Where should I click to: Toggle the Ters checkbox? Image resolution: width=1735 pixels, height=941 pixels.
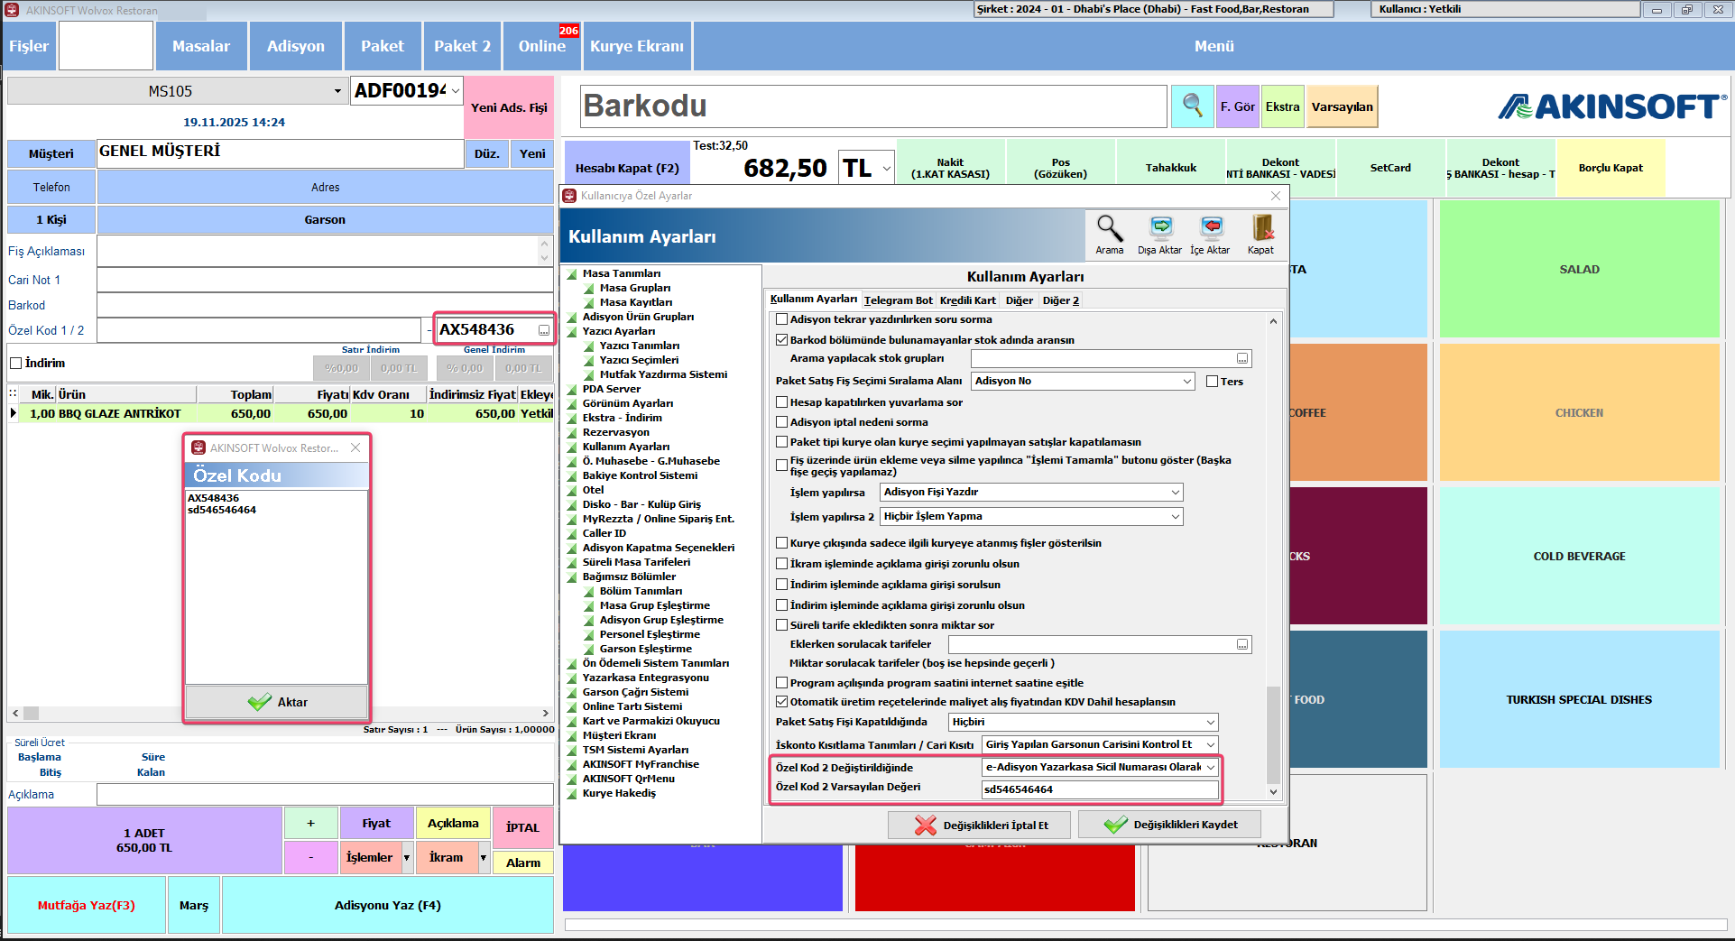pos(1213,382)
